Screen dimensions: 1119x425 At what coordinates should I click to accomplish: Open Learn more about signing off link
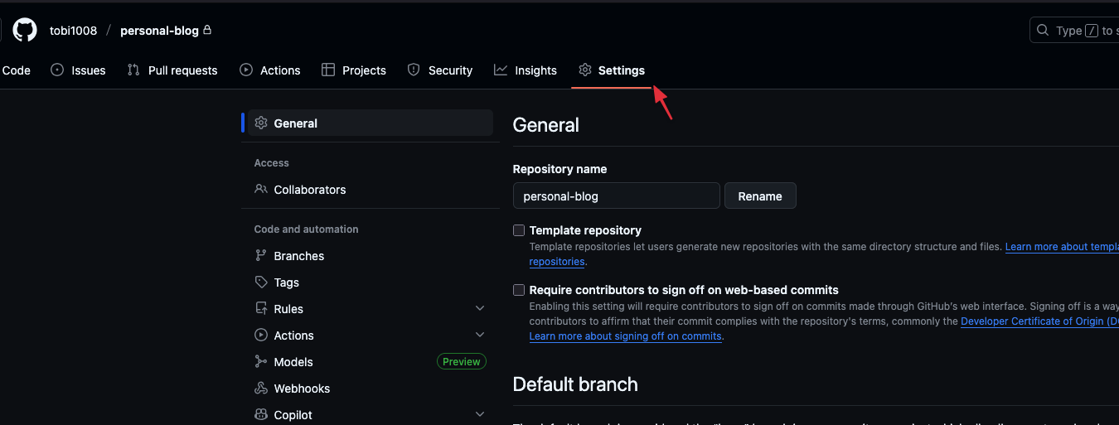coord(625,336)
